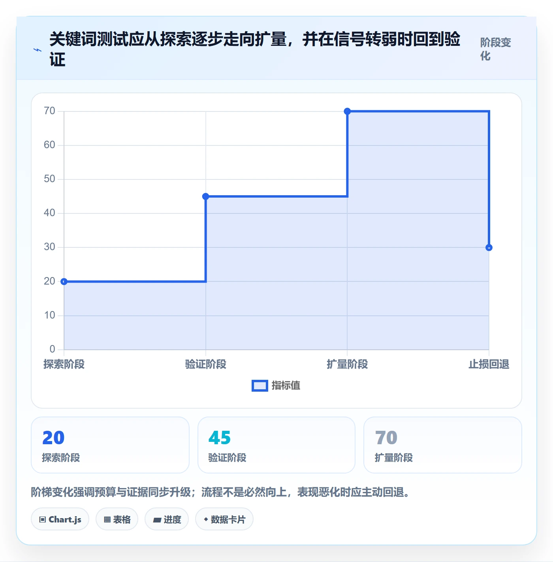This screenshot has height=562, width=553.
Task: Click the summary sentence starting 阶梯变化强调预算
Action: 222,492
